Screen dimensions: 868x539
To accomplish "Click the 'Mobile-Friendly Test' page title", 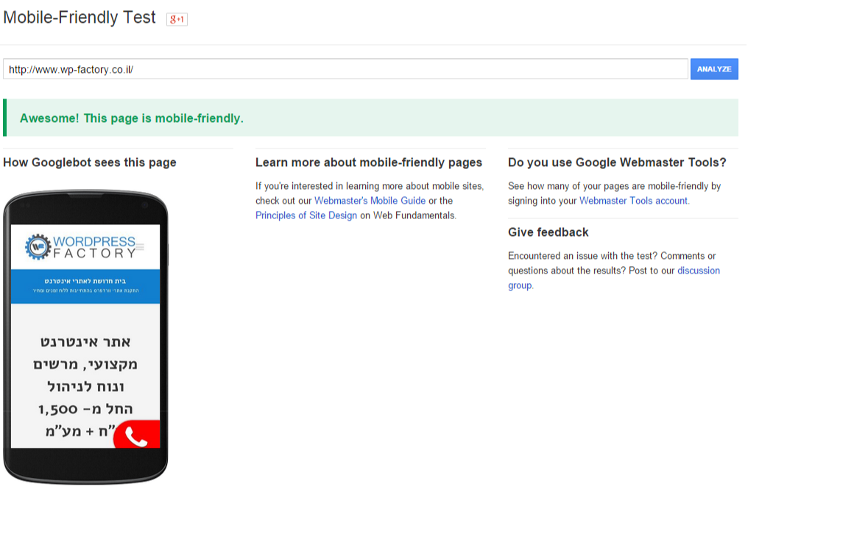I will (x=80, y=18).
